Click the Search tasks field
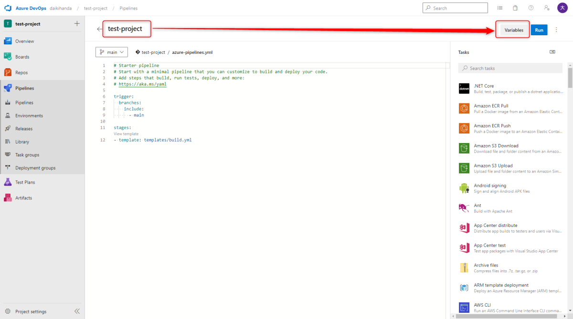Screen dimensions: 573x319 coord(510,68)
